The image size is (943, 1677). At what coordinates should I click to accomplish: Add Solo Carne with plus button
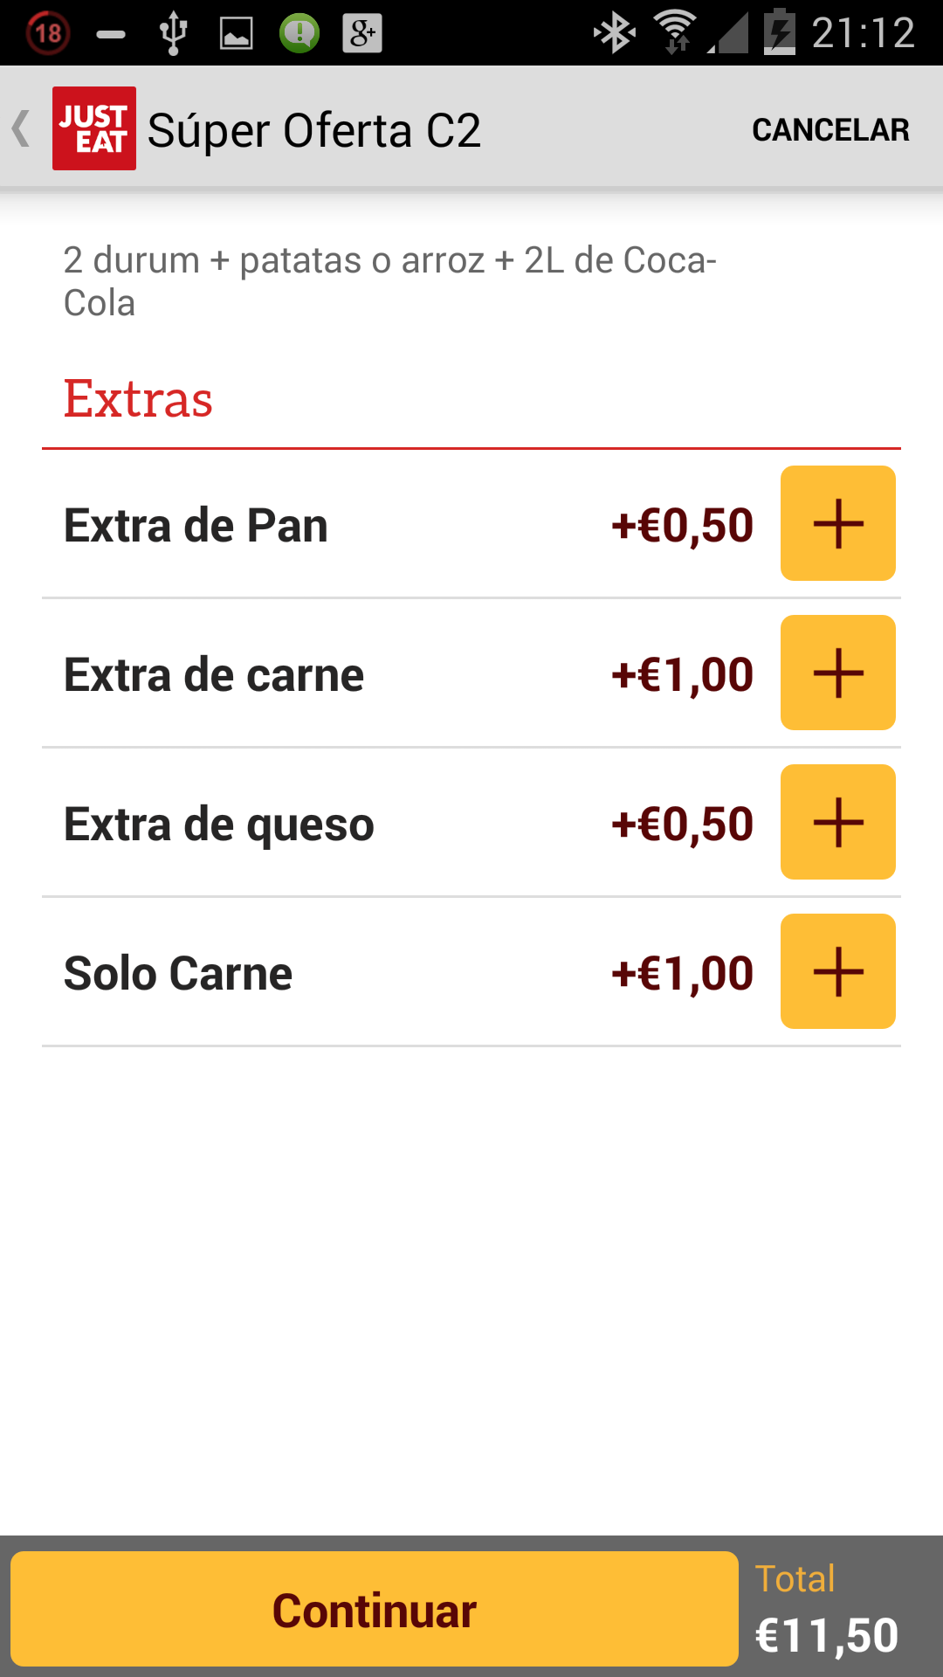[837, 971]
